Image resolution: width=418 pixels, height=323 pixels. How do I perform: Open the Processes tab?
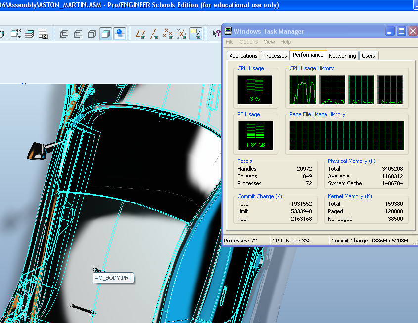[275, 56]
